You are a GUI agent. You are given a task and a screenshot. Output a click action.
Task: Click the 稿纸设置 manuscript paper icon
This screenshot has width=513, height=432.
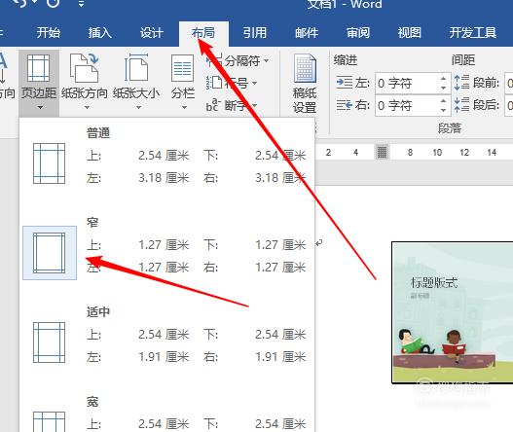(305, 68)
